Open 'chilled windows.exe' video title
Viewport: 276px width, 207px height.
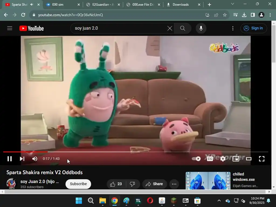pyautogui.click(x=244, y=177)
